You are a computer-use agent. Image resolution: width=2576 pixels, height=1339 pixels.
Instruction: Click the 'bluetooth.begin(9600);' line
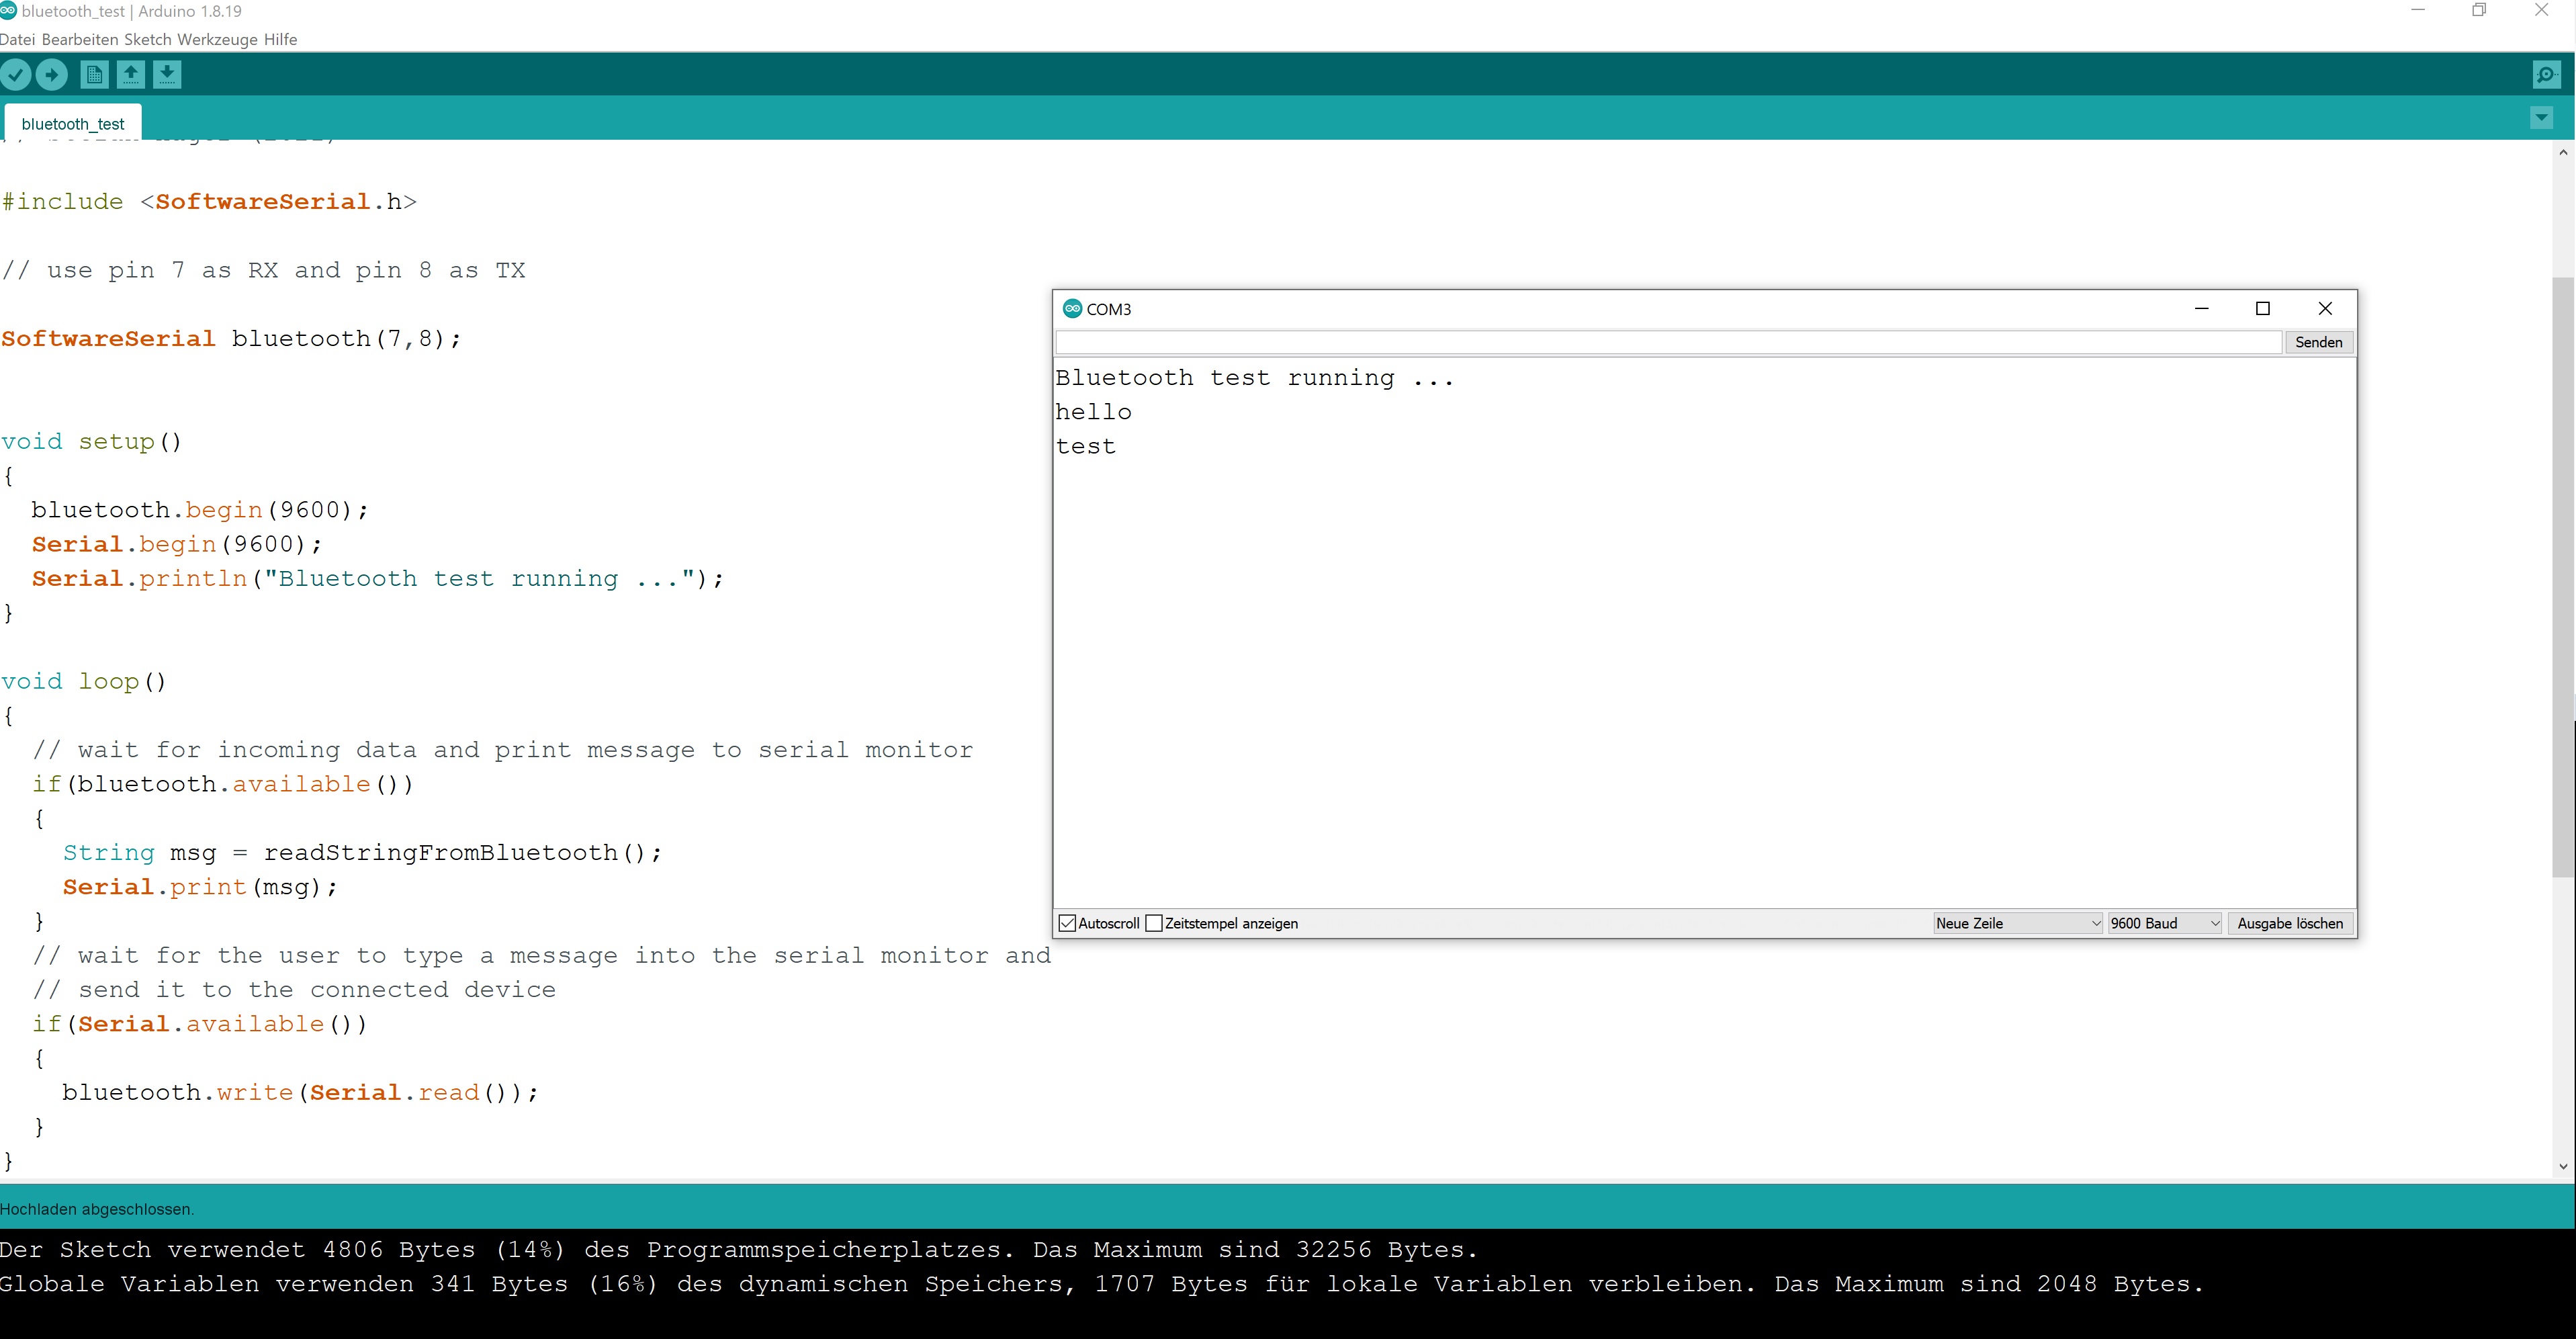pyautogui.click(x=200, y=510)
